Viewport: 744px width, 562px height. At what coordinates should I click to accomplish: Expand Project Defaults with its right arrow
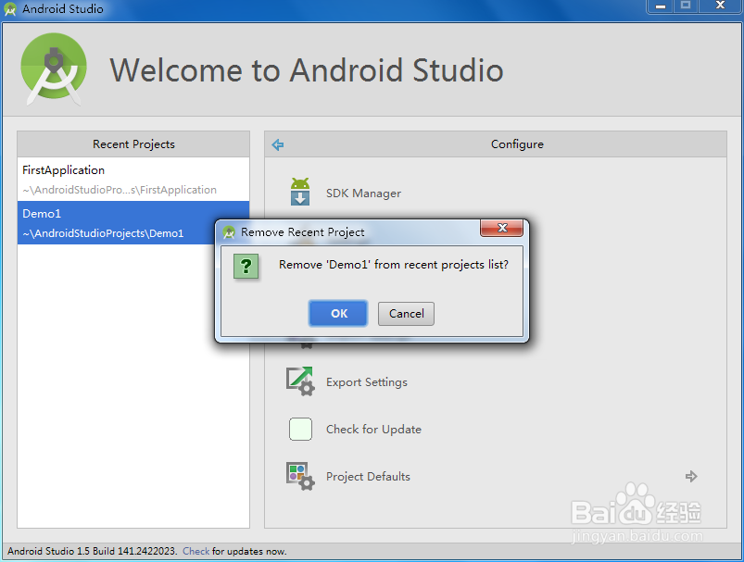click(691, 476)
